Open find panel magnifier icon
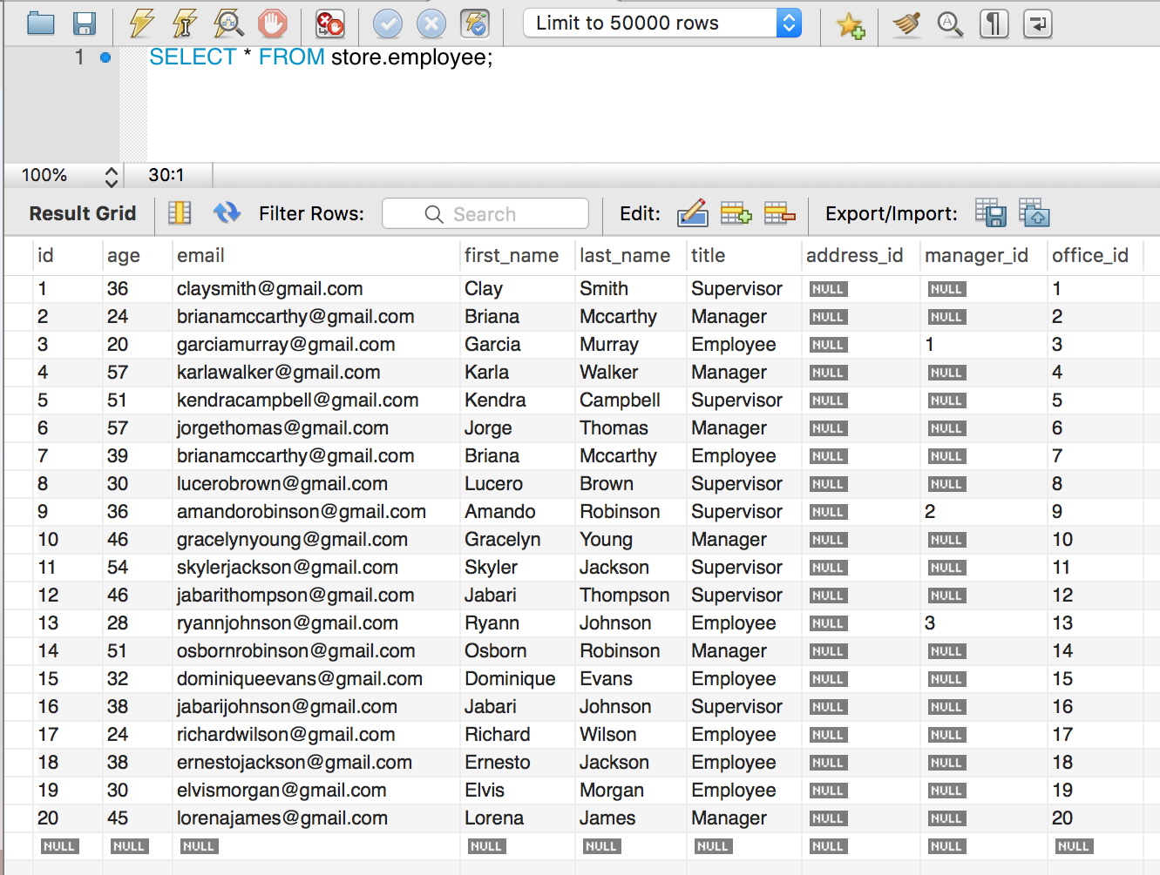The width and height of the screenshot is (1160, 875). (x=950, y=24)
